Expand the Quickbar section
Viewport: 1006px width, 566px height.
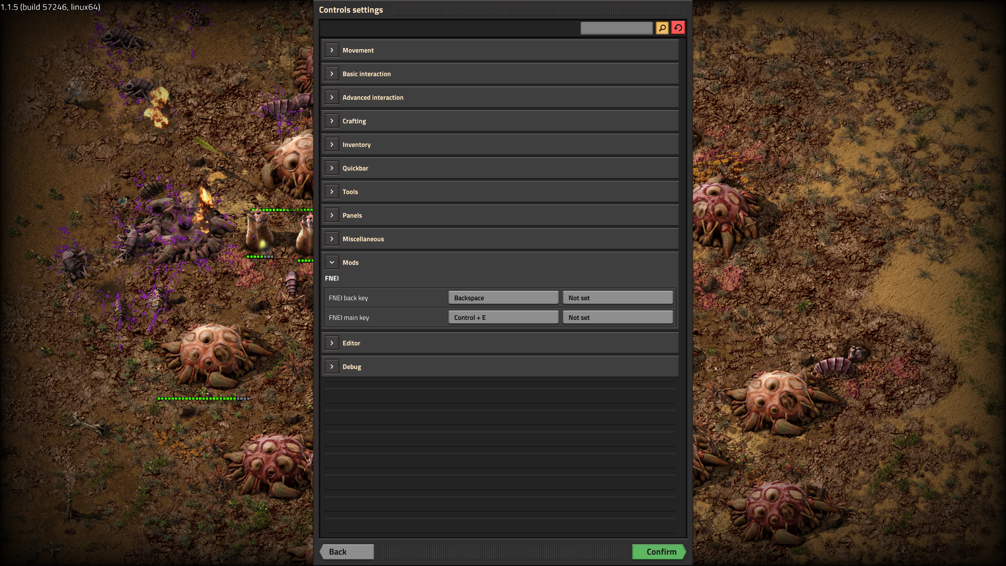click(x=332, y=168)
